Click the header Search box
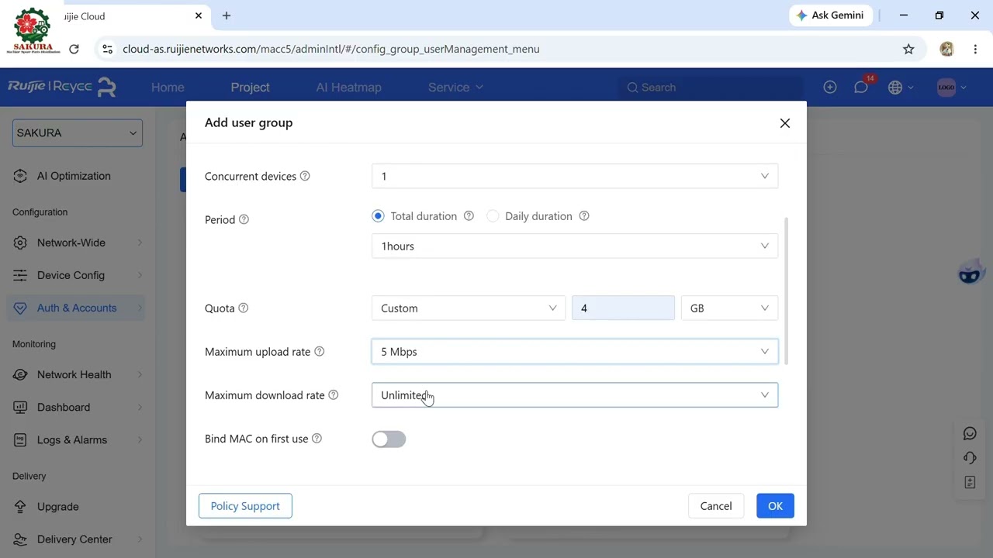The image size is (993, 558). (712, 88)
